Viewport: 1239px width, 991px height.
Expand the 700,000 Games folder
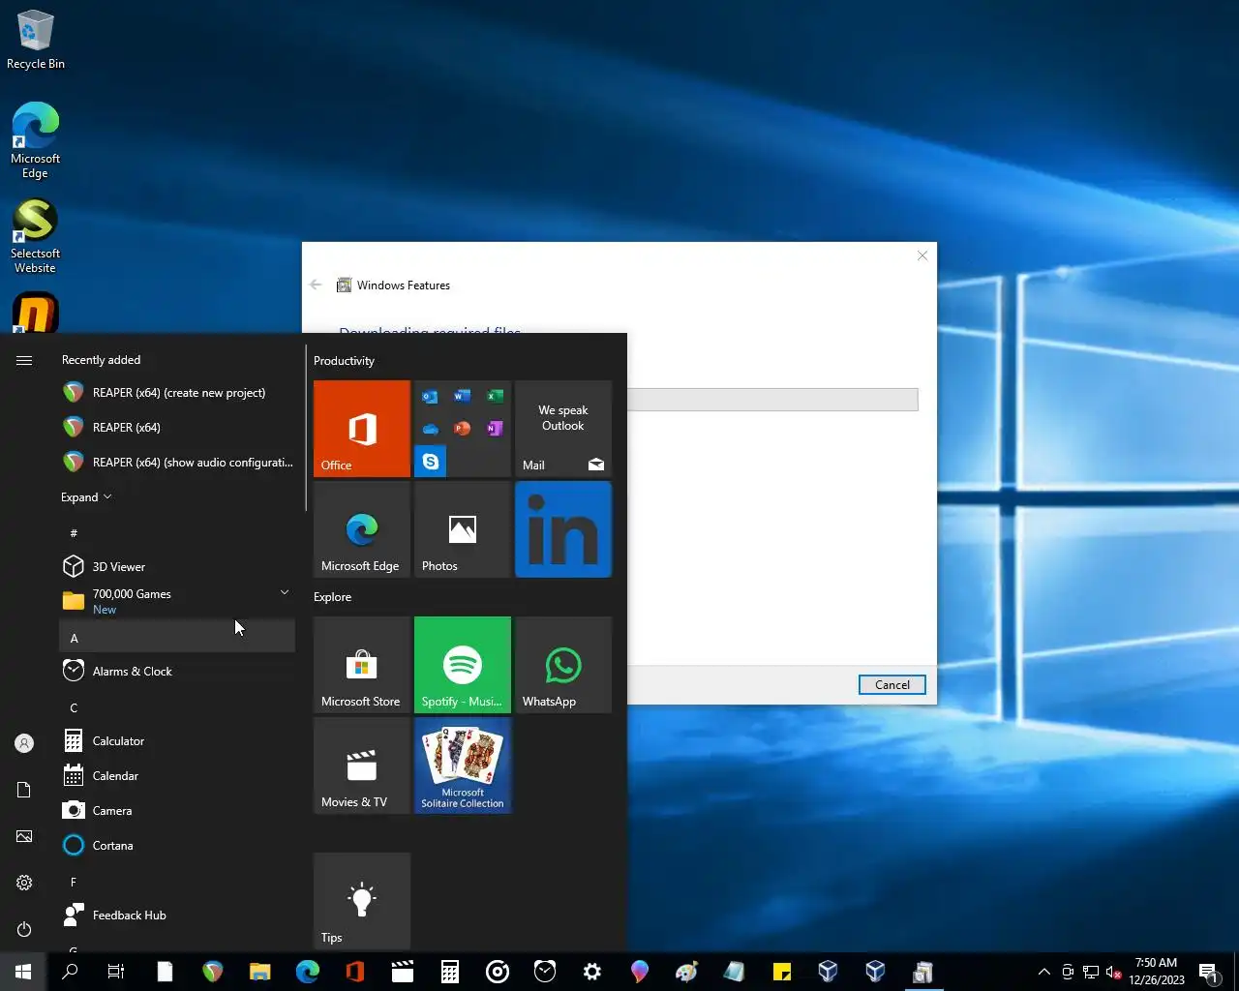pyautogui.click(x=177, y=601)
